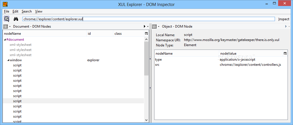
Task: Open the View menu
Action: point(39,11)
